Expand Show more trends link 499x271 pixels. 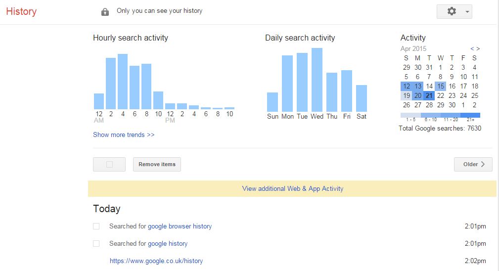pos(124,135)
